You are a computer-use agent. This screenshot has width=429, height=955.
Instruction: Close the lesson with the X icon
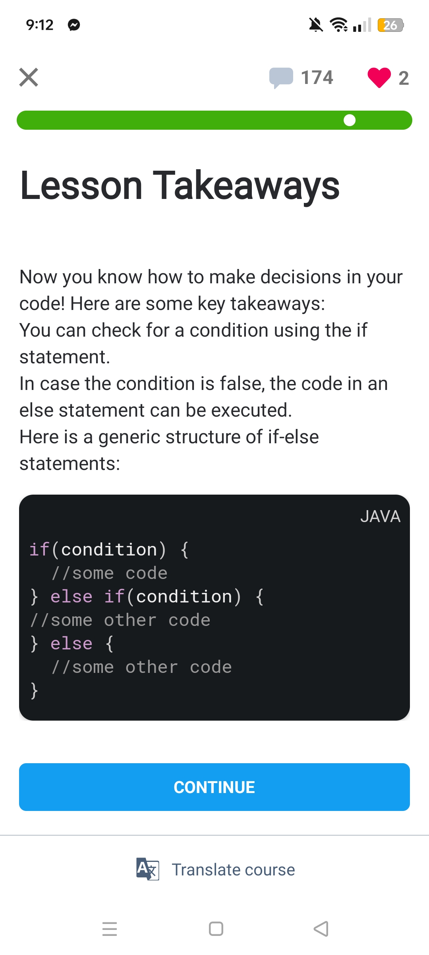29,77
